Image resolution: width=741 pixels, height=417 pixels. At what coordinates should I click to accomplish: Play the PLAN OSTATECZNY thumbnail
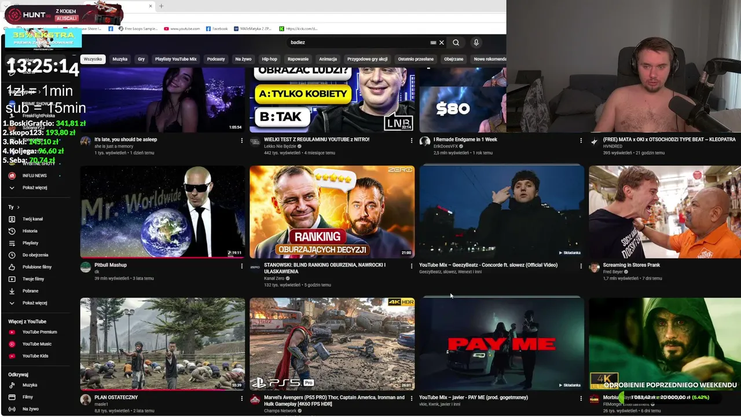coord(163,344)
